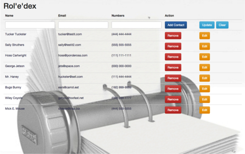Screen dimensions: 245x154
Task: Edit Mick E. Mouse entry
Action: (x=204, y=110)
